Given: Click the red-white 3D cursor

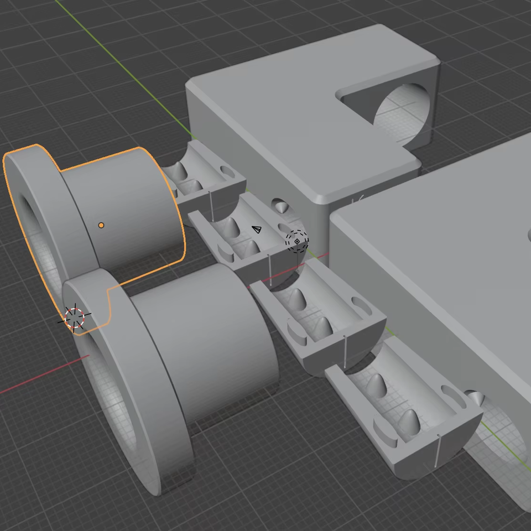Looking at the screenshot, I should (x=75, y=317).
